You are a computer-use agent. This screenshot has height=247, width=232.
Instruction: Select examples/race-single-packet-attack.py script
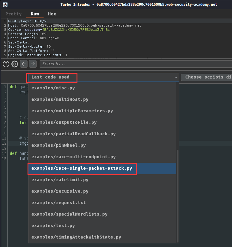[x=102, y=168]
